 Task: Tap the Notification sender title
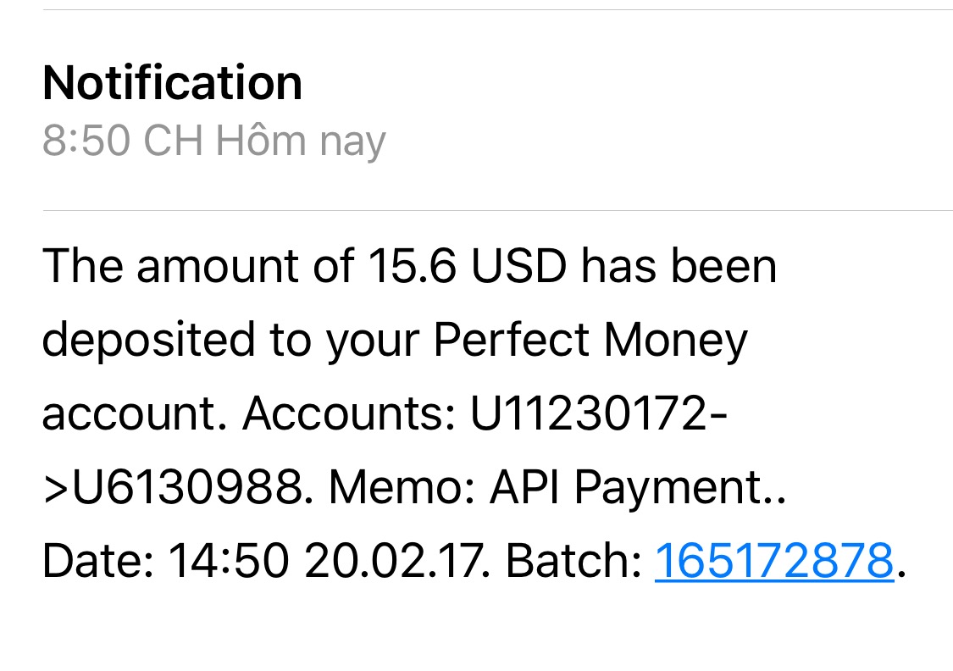point(172,83)
